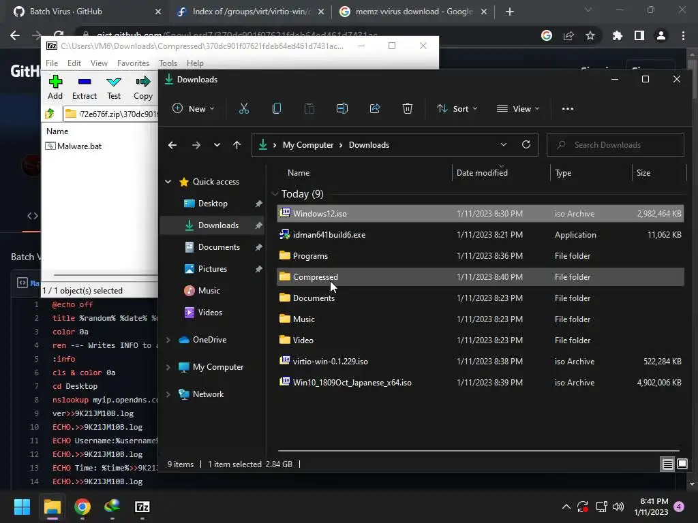Bookmark this page with star icon

coord(590,35)
